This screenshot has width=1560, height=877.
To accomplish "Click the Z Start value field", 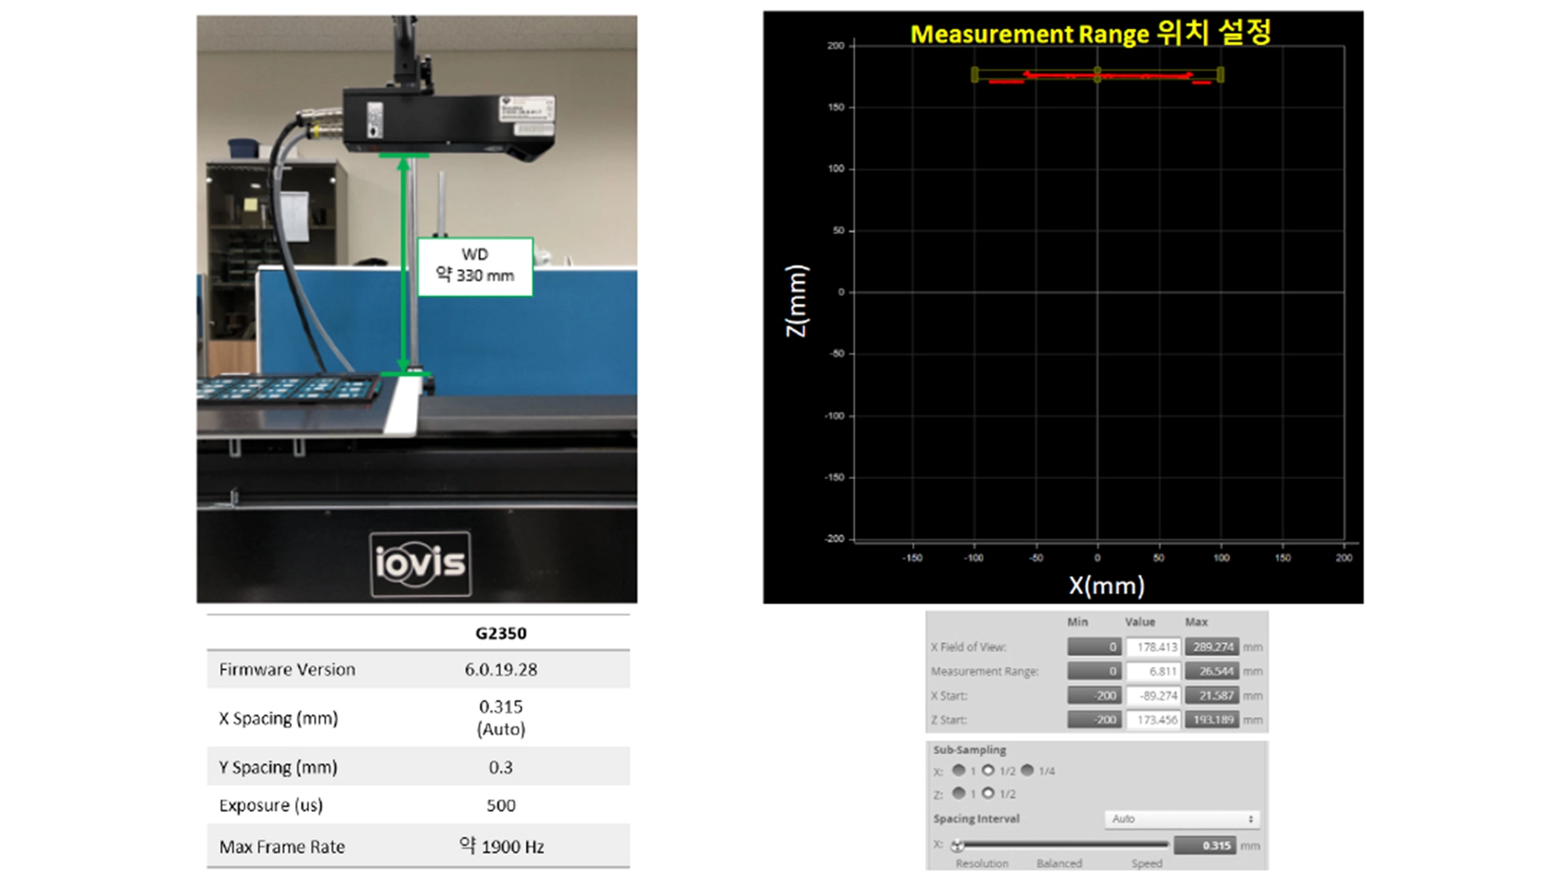I will click(x=1153, y=720).
